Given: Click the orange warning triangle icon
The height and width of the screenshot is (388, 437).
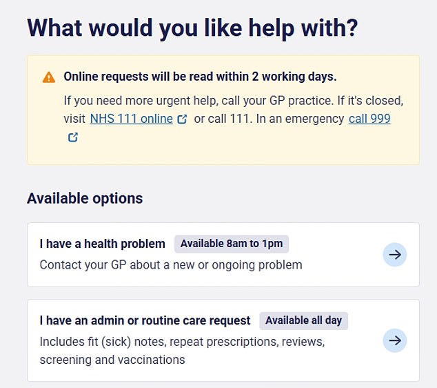Looking at the screenshot, I should [48, 77].
